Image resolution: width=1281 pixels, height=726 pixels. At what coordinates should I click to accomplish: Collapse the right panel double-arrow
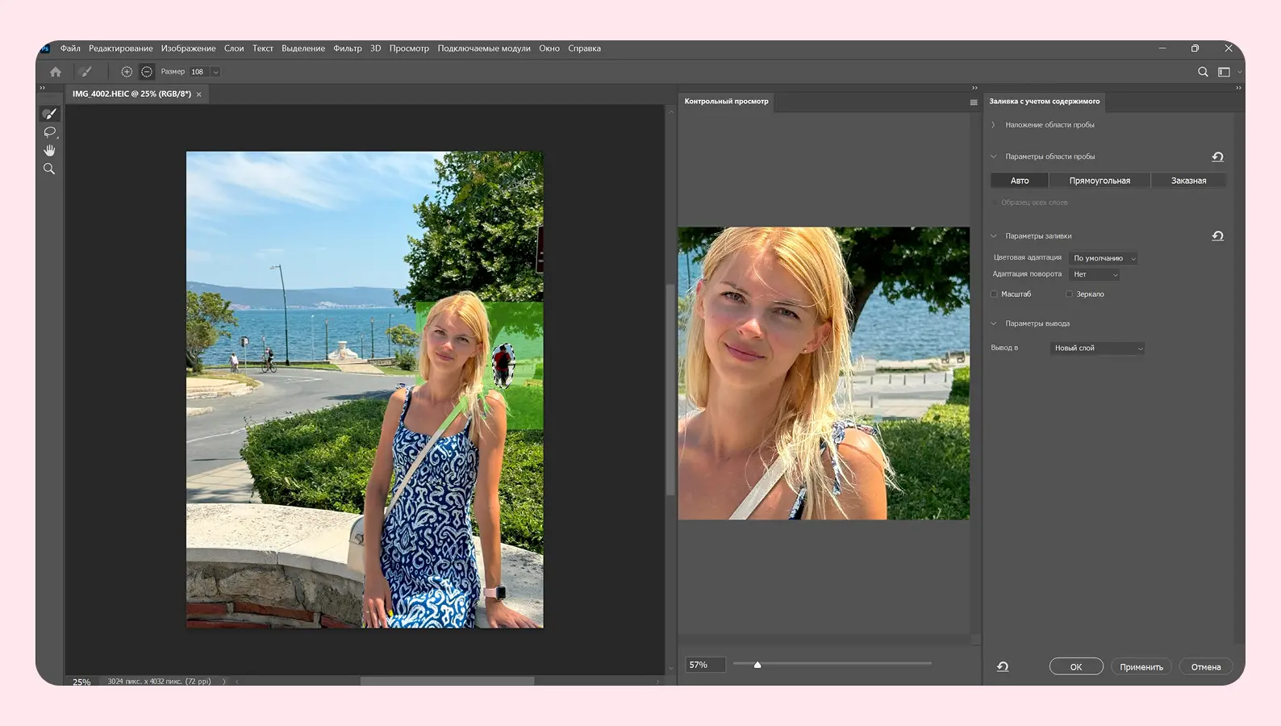(x=1238, y=88)
